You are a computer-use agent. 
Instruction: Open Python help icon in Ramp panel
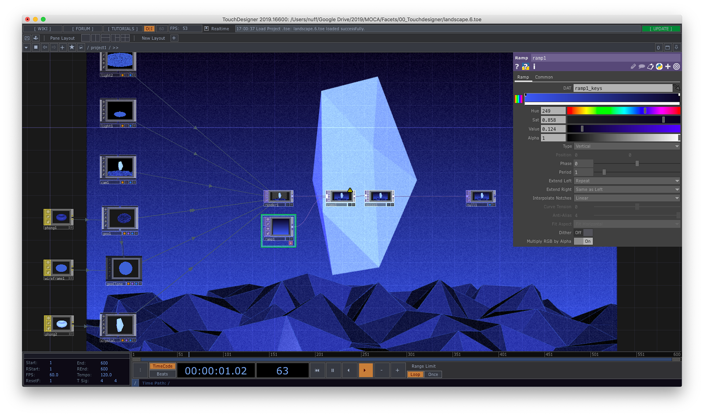click(x=525, y=67)
